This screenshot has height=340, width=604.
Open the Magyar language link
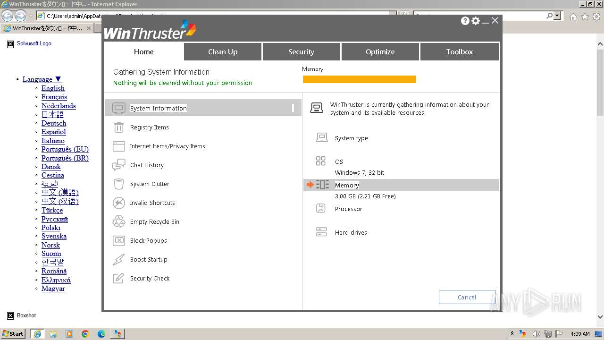53,289
